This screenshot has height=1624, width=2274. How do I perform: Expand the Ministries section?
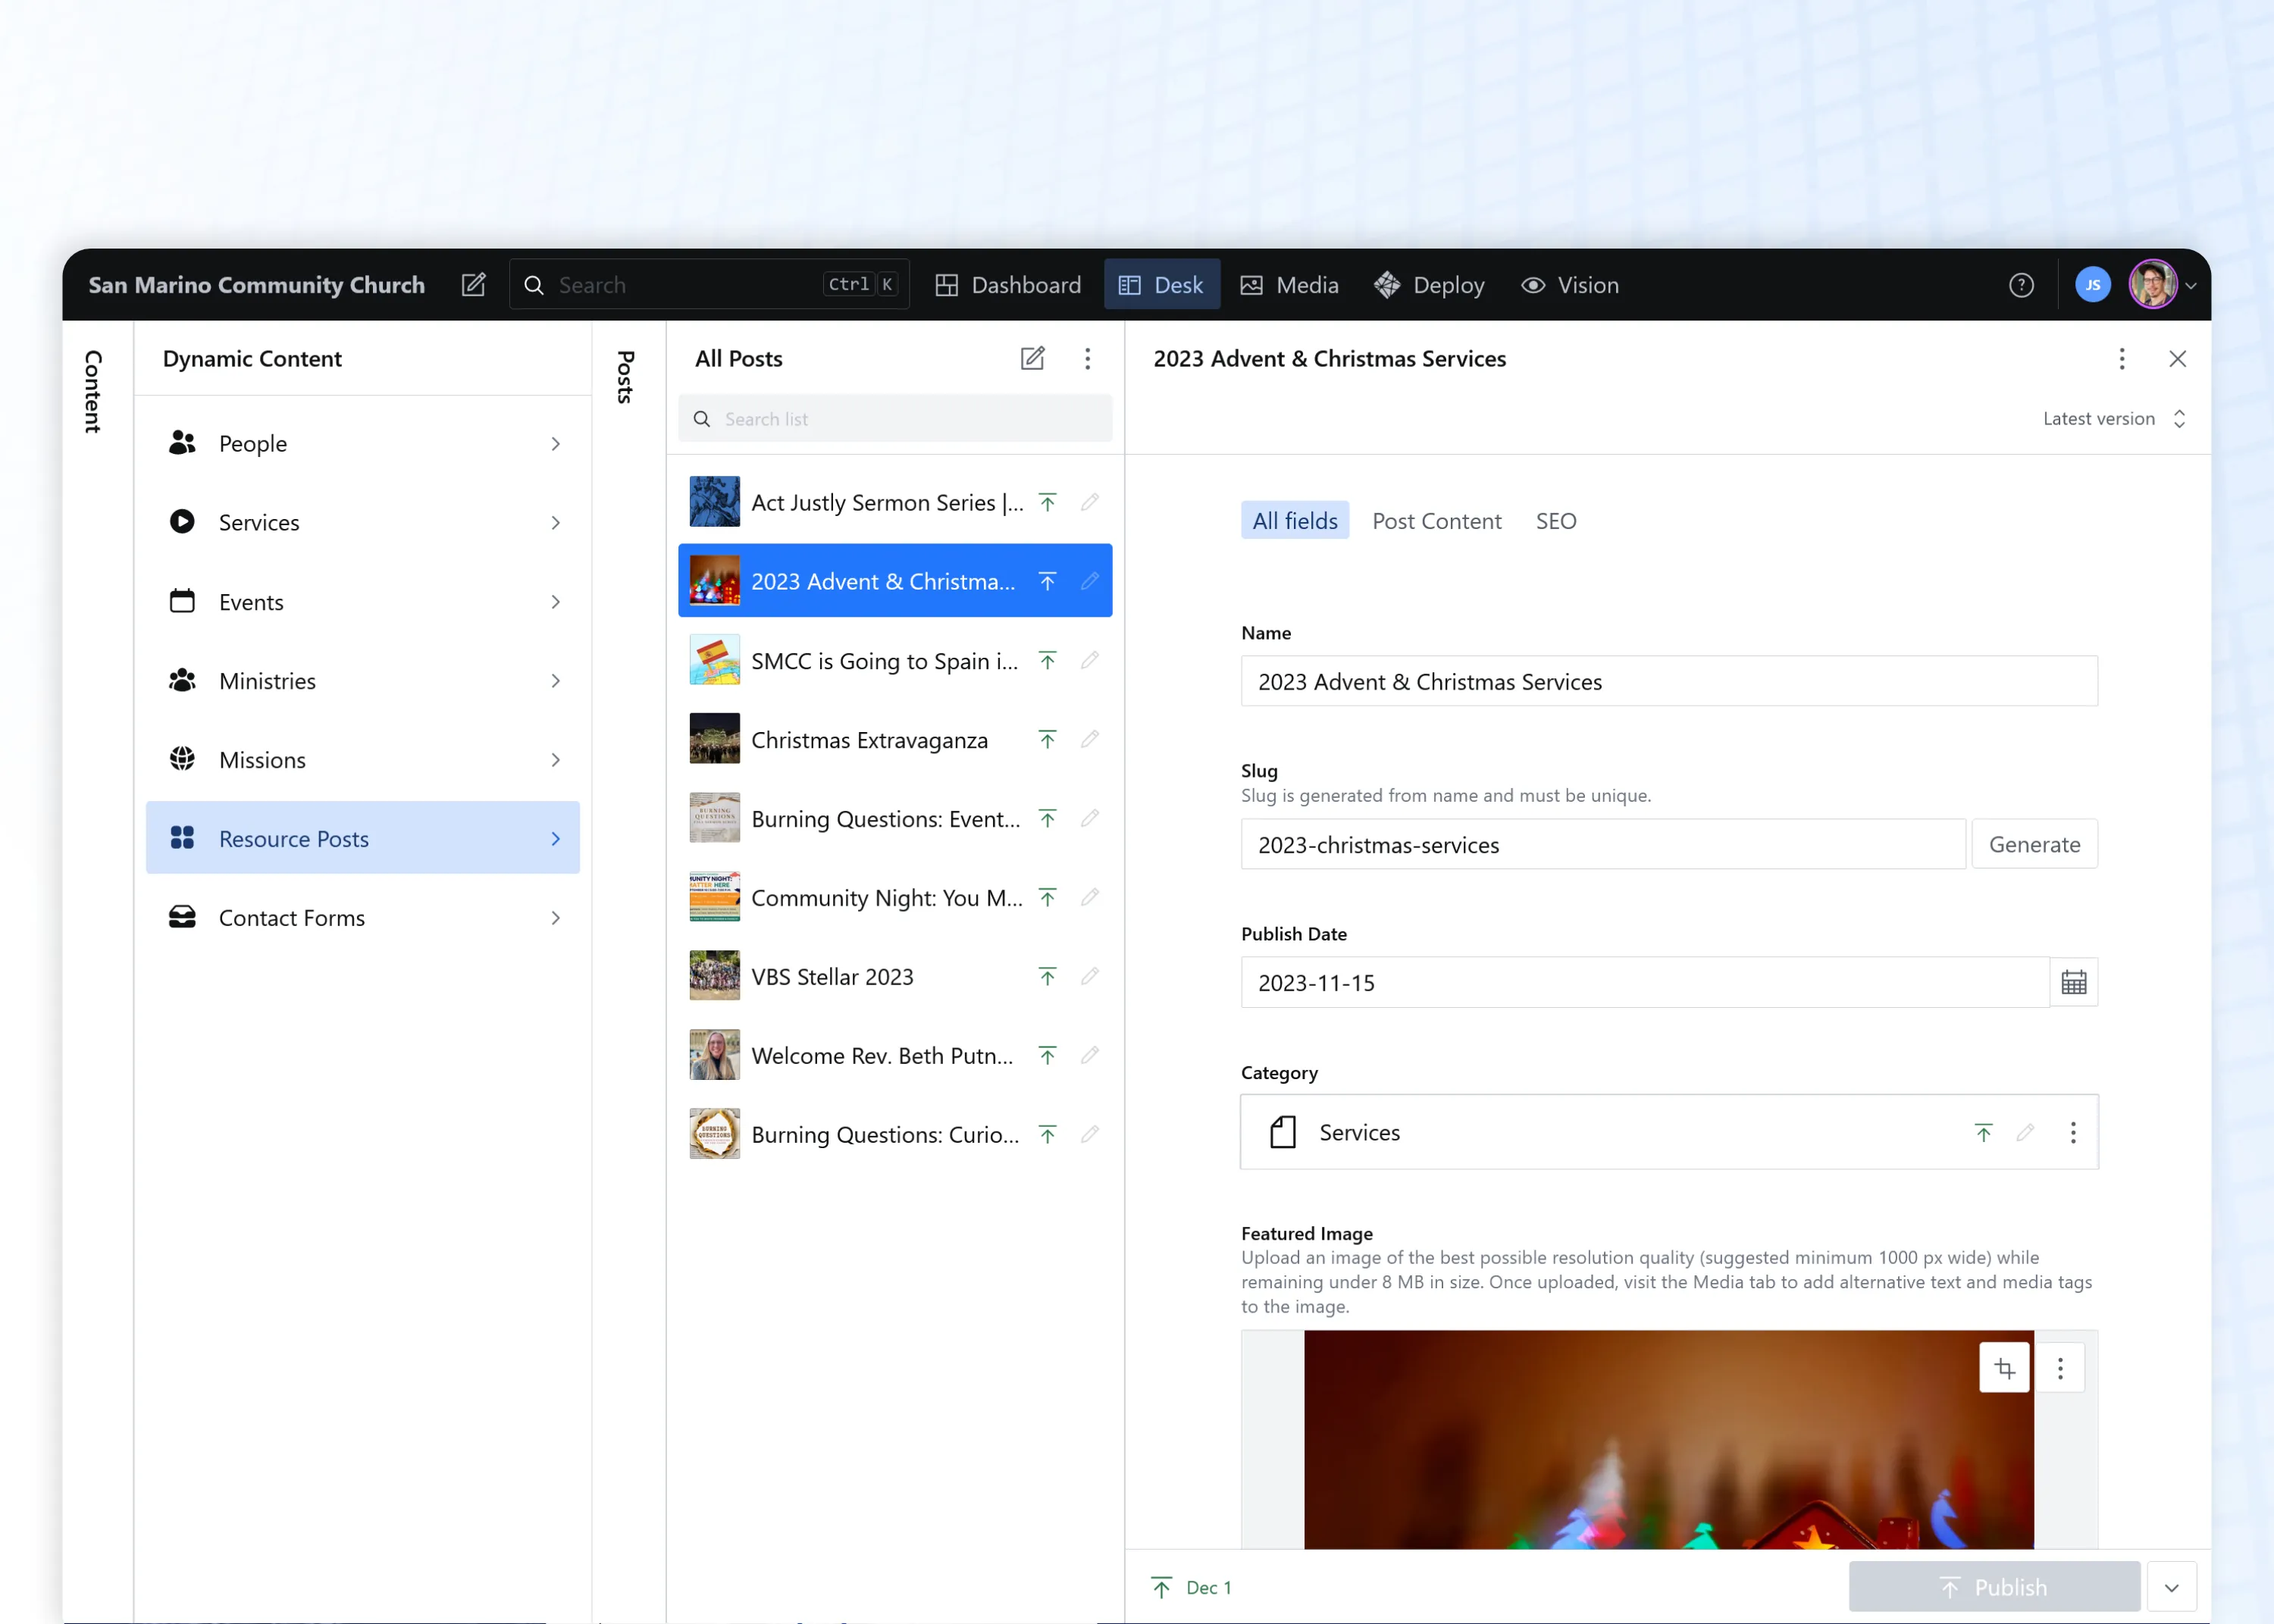(x=362, y=681)
